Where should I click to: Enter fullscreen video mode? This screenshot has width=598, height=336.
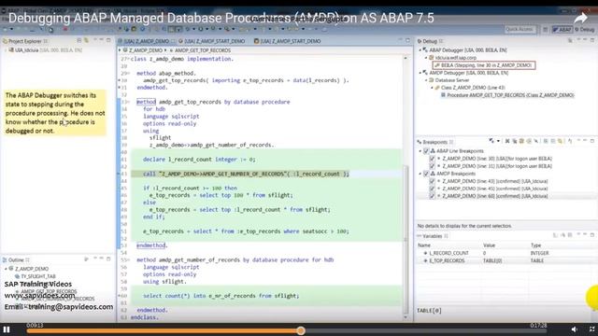(591, 329)
